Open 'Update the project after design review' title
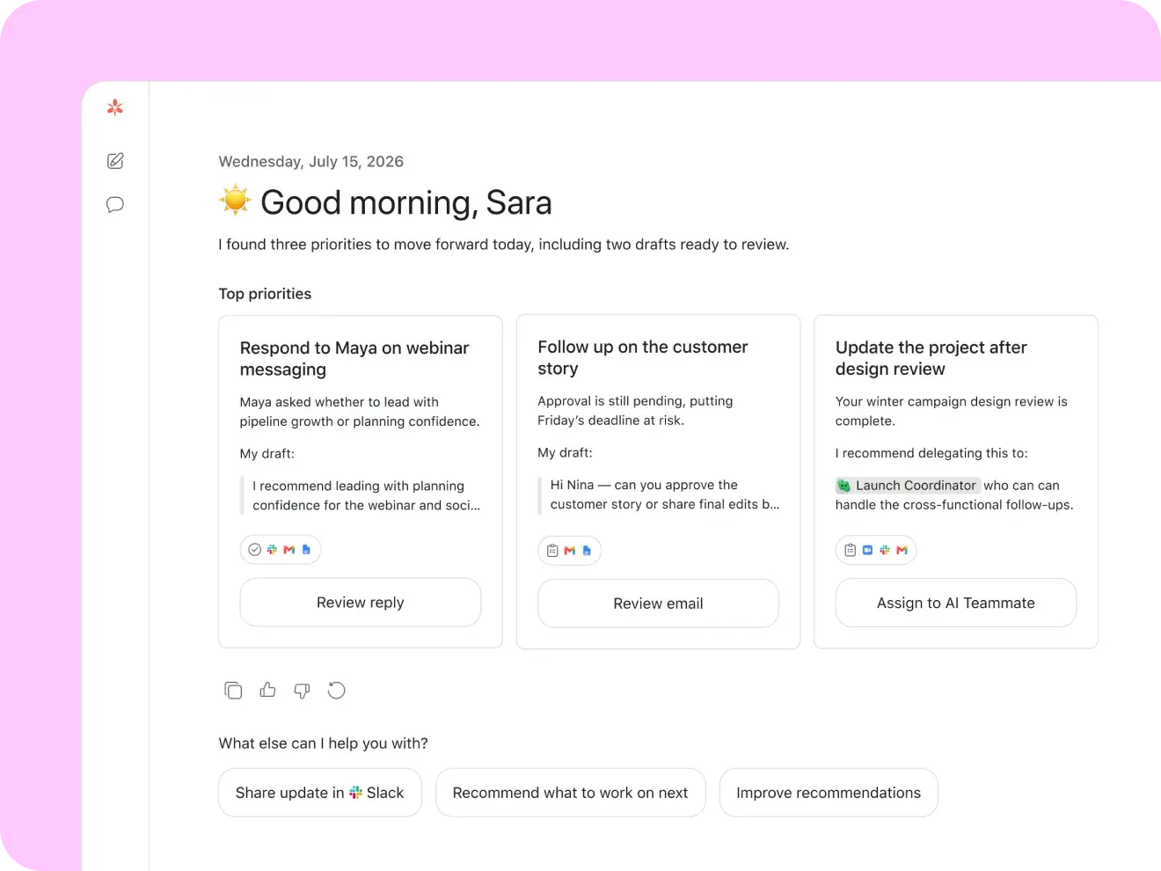1161x871 pixels. tap(931, 358)
